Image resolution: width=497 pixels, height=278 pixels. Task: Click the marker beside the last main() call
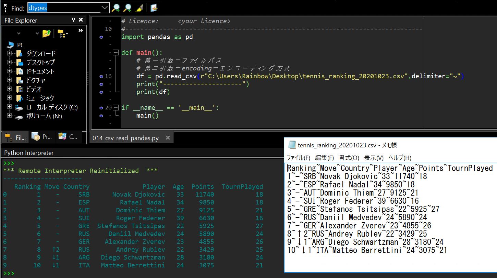(101, 116)
